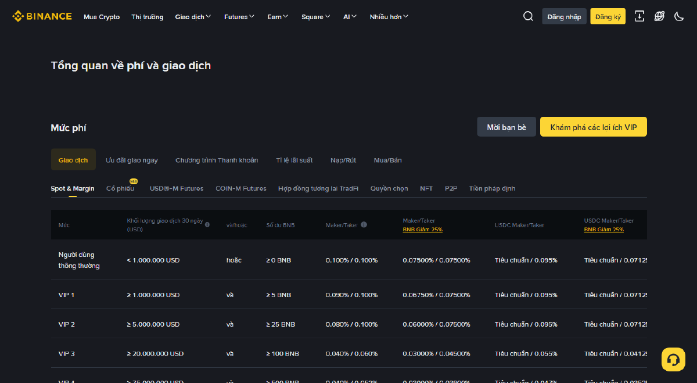Image resolution: width=697 pixels, height=383 pixels.
Task: Select the COIN-M Futures sub-tab
Action: tap(241, 188)
